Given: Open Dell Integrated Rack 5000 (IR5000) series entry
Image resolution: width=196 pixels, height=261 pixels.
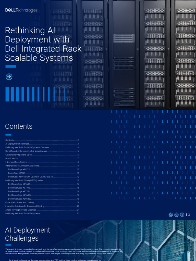Looking at the screenshot, I should click(42, 180).
